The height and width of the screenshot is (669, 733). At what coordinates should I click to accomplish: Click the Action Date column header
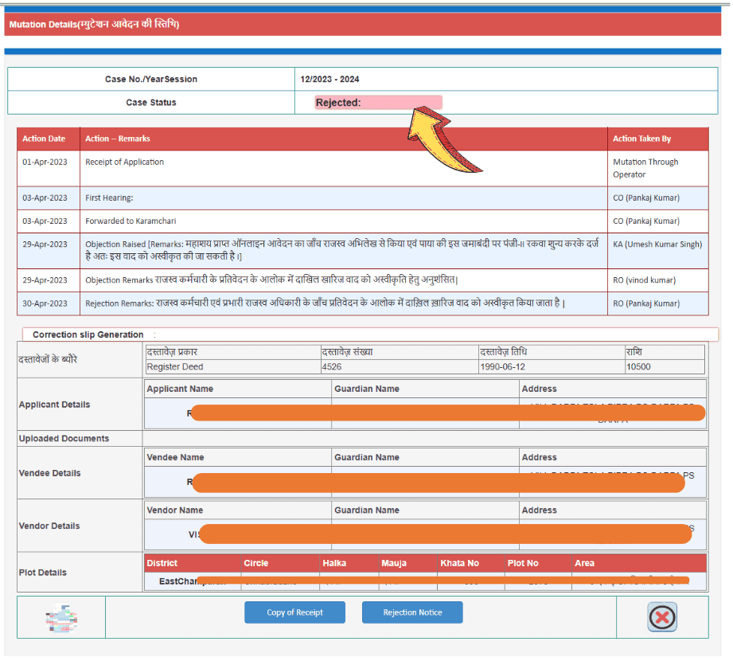(45, 139)
